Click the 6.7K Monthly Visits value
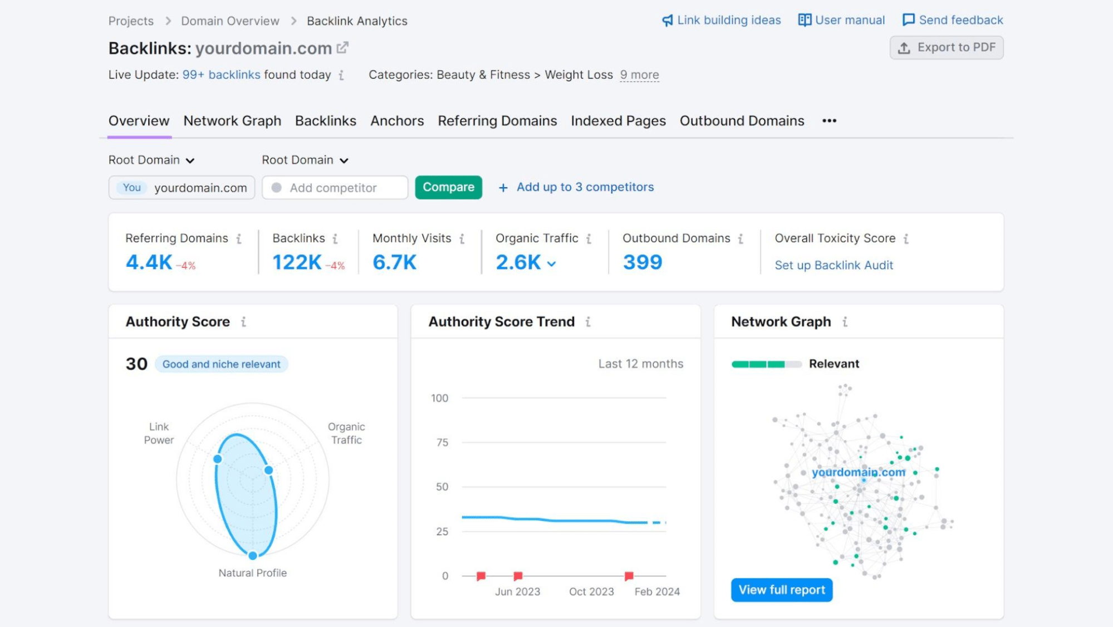The width and height of the screenshot is (1113, 627). tap(394, 262)
